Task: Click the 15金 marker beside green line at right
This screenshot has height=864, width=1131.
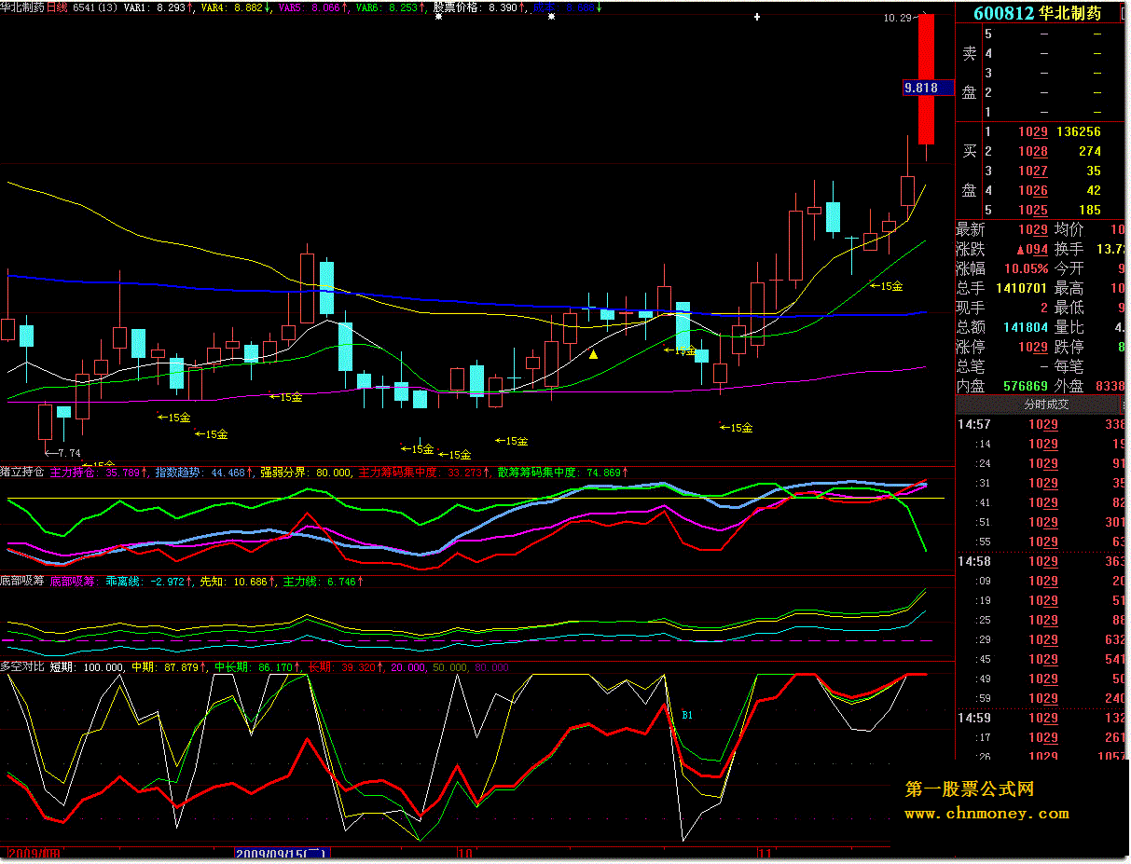Action: click(886, 286)
